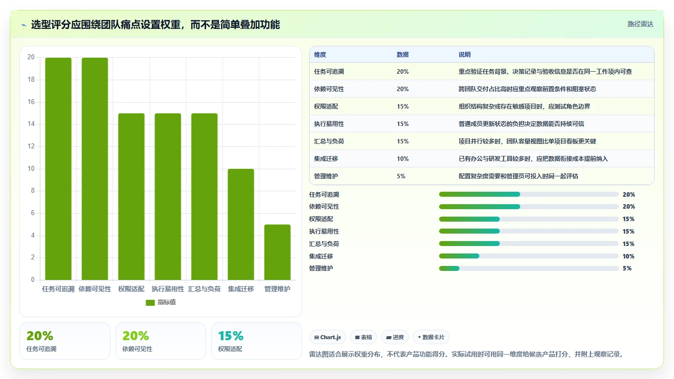This screenshot has height=379, width=674.
Task: Click the description starting 重点验证任务背景
Action: click(545, 72)
